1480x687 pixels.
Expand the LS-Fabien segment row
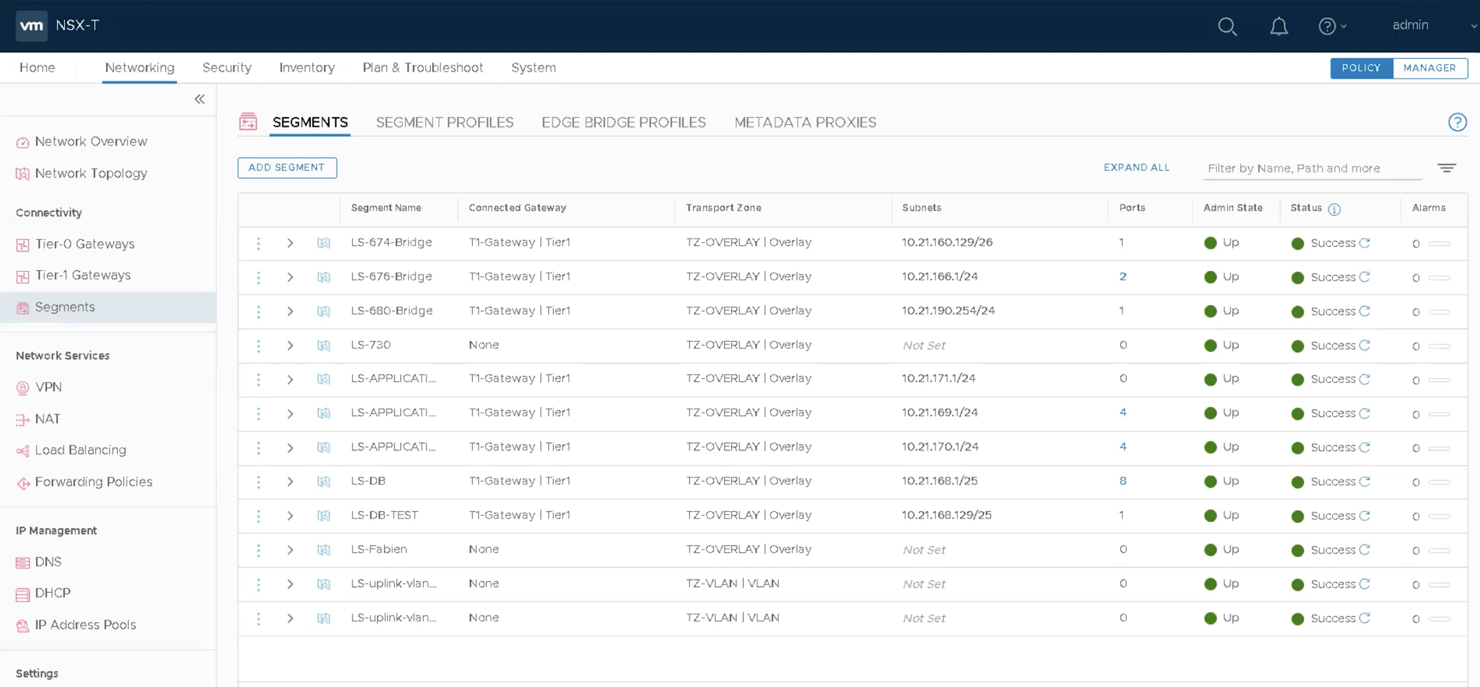tap(290, 550)
